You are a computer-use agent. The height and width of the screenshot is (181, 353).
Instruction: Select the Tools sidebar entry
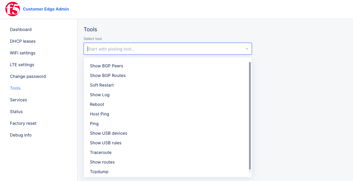(x=15, y=88)
